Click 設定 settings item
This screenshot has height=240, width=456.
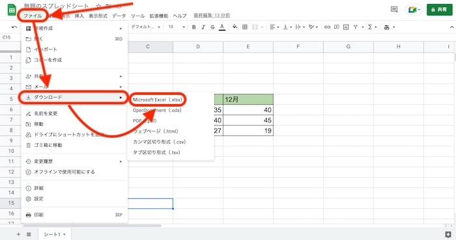[x=74, y=198]
